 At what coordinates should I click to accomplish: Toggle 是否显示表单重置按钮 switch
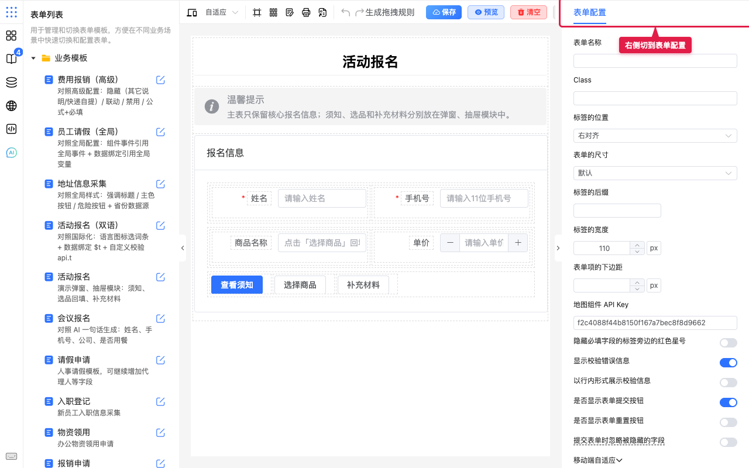click(x=729, y=422)
